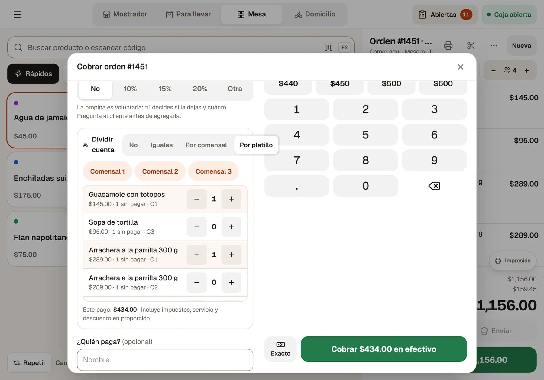Image resolution: width=544 pixels, height=380 pixels.
Task: Decrease the order's guest count with minus
Action: tap(493, 70)
